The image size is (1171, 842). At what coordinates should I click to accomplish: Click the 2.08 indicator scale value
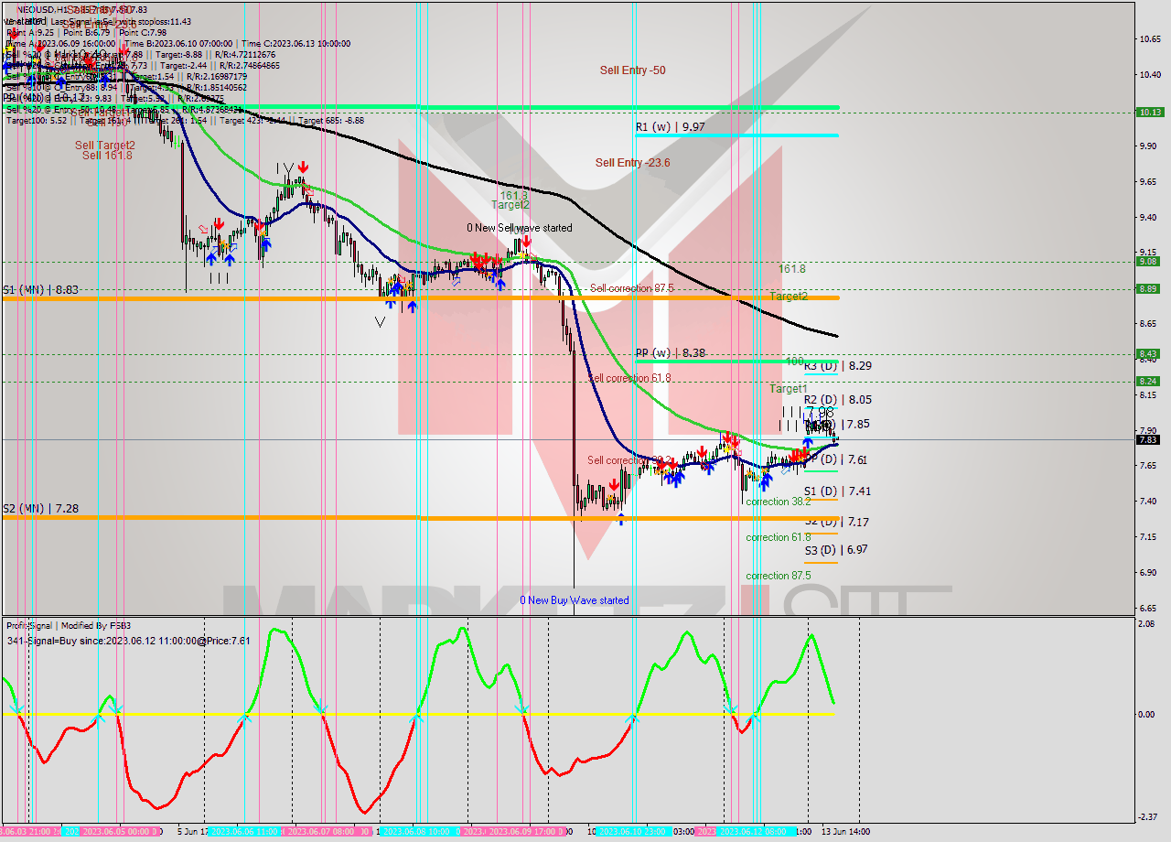click(1147, 623)
